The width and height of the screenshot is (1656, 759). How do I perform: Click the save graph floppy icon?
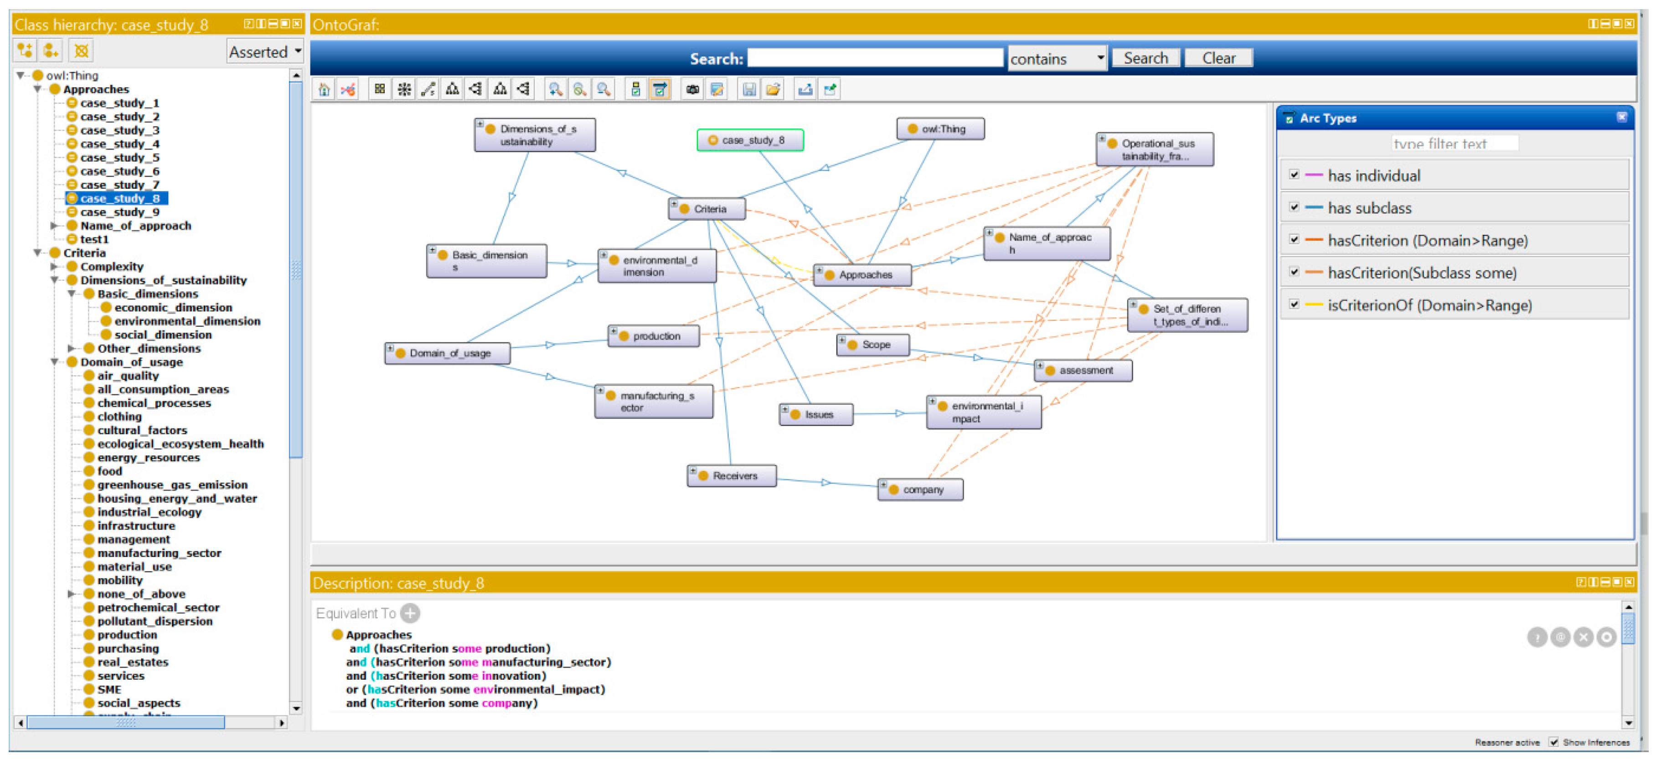pyautogui.click(x=749, y=89)
